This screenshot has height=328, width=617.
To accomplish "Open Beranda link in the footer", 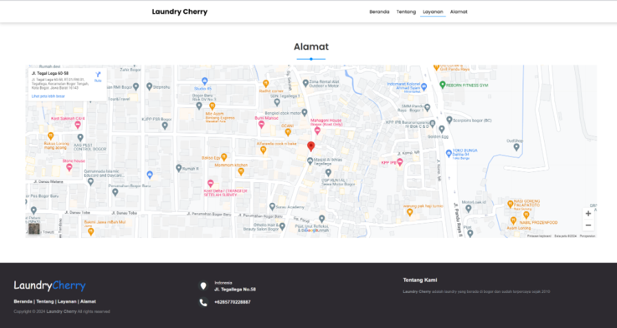I will (23, 302).
